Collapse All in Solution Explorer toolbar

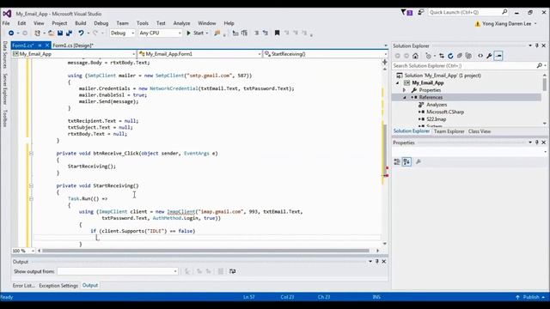[x=459, y=56]
